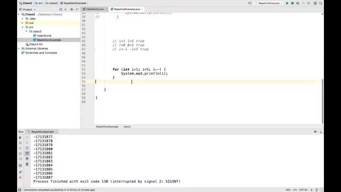The height and width of the screenshot is (192, 341).
Task: Pin the Run tab
Action: pyautogui.click(x=20, y=172)
